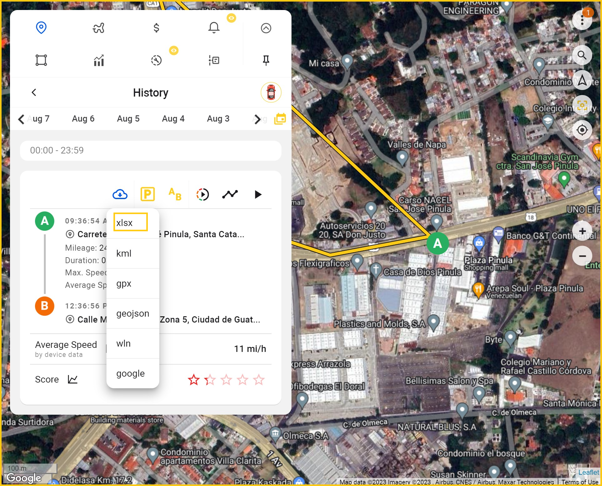Zoom out the map with minus

point(582,256)
